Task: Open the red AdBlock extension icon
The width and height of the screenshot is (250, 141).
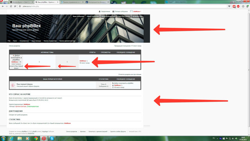Action: point(238,6)
